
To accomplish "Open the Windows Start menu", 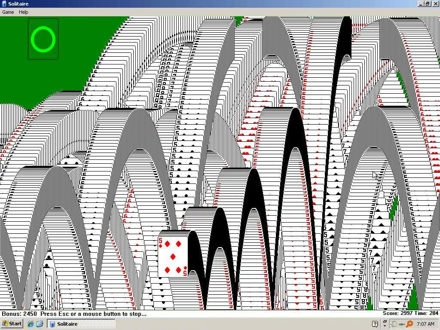I will 12,324.
